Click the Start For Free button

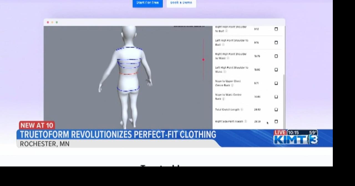[x=148, y=2]
